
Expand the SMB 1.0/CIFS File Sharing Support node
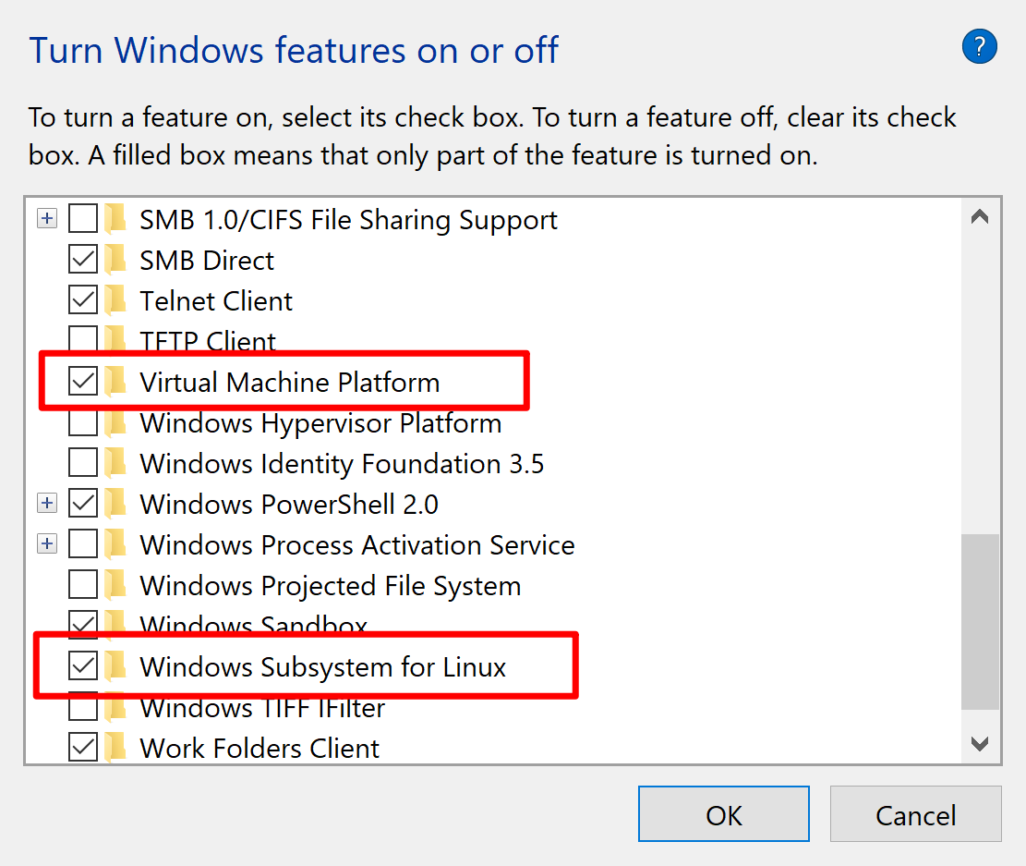[x=47, y=219]
